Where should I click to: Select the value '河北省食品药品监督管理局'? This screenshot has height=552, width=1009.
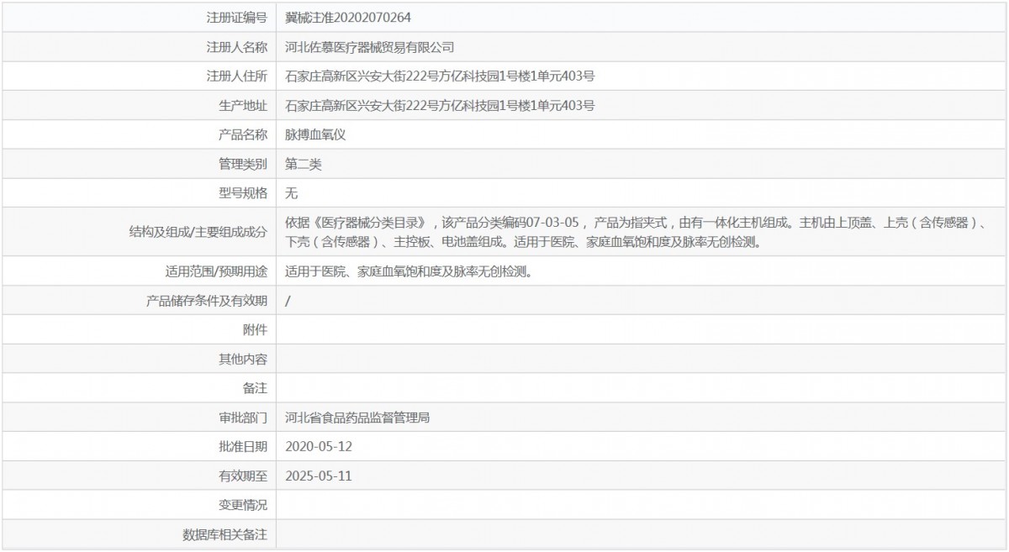(358, 418)
